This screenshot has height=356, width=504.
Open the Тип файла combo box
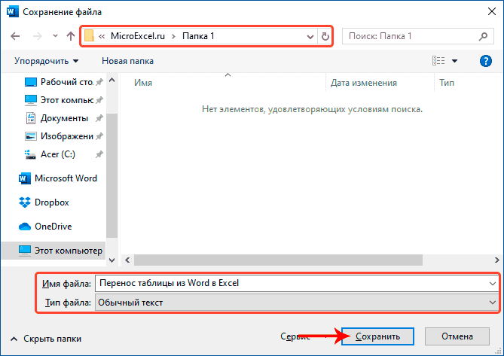tap(297, 303)
